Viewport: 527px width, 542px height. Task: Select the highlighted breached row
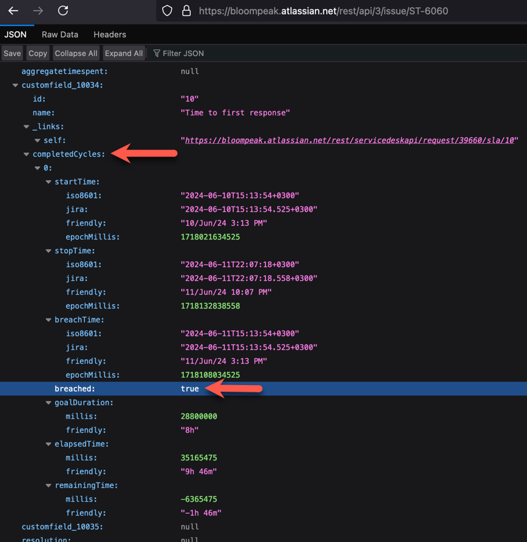74,389
